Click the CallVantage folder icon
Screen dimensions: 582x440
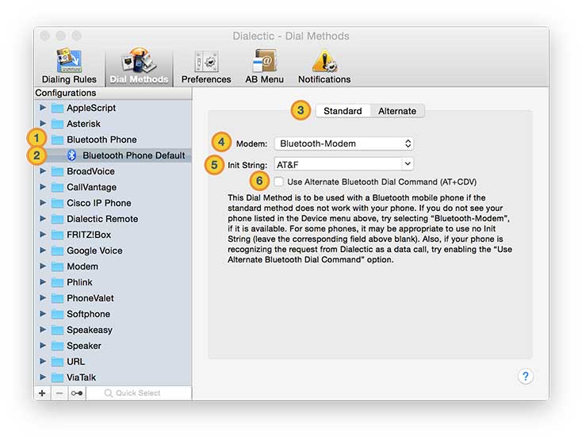click(x=57, y=187)
